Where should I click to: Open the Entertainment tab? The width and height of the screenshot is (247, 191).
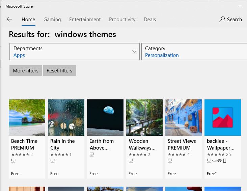point(85,20)
